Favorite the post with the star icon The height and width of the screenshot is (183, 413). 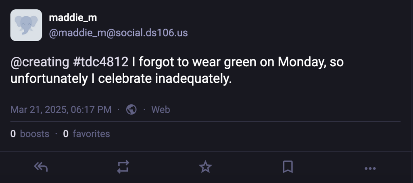[x=206, y=166]
